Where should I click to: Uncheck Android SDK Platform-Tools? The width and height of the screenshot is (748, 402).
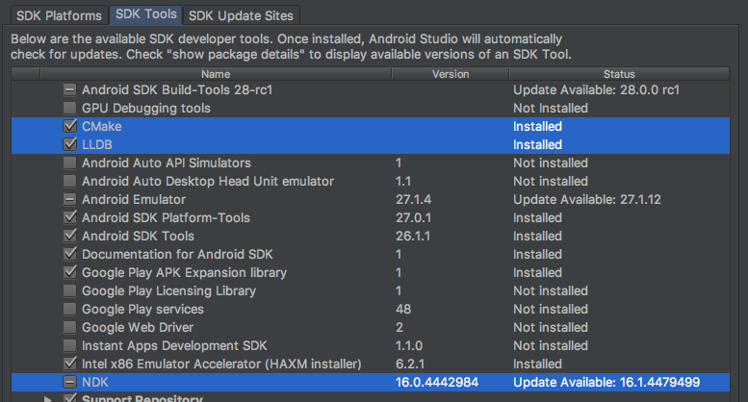click(x=69, y=218)
